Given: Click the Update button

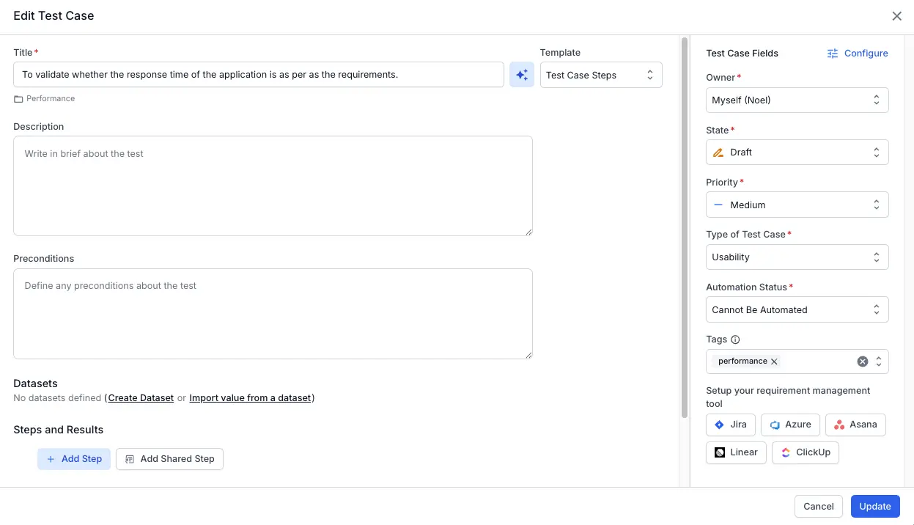Looking at the screenshot, I should (874, 506).
